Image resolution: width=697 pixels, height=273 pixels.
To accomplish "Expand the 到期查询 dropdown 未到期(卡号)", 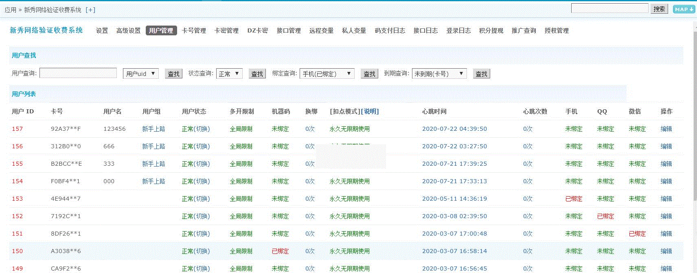I will click(439, 74).
